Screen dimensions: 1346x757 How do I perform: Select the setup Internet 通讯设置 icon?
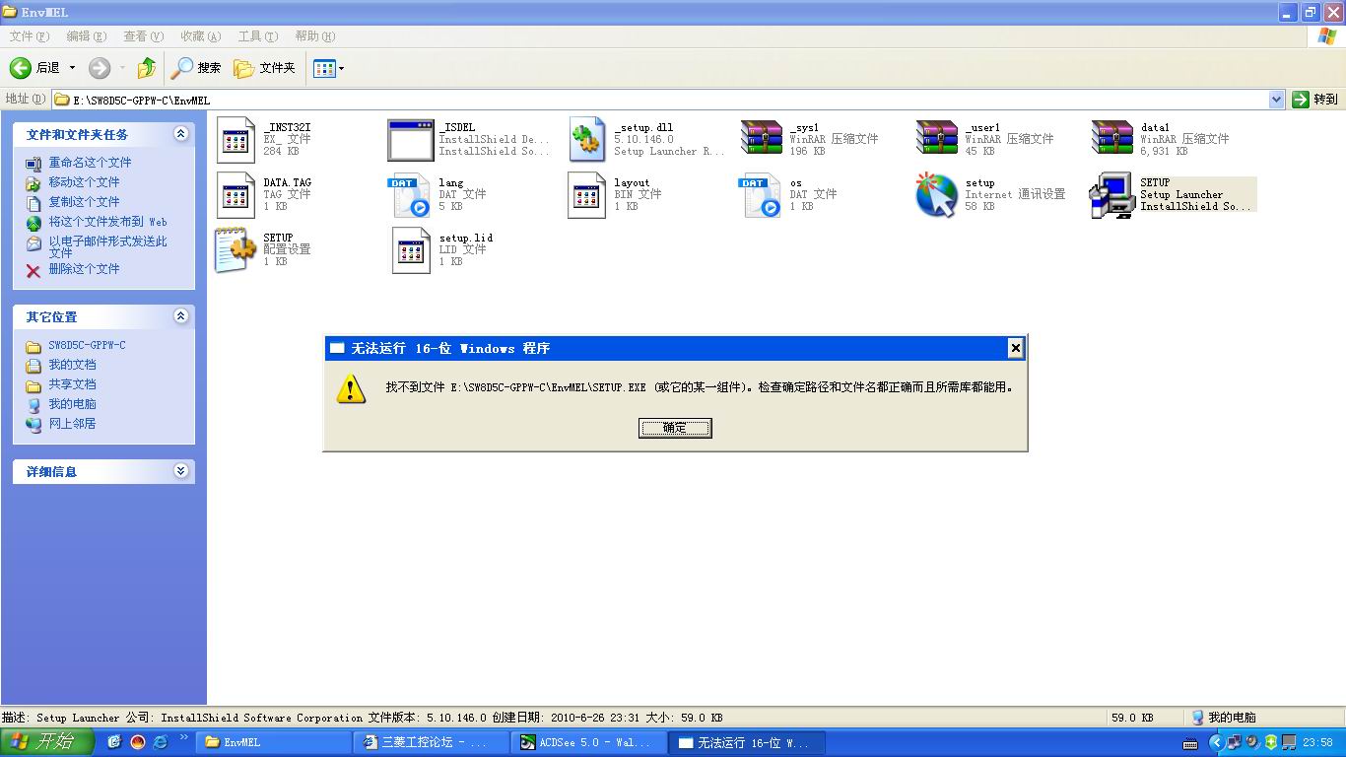[936, 194]
